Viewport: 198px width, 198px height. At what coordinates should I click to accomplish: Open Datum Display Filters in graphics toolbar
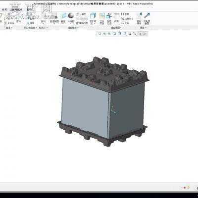click(x=135, y=34)
